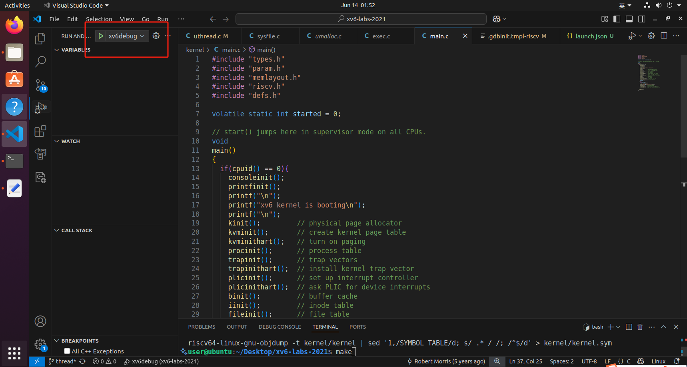
Task: Open the Extensions view
Action: click(40, 131)
